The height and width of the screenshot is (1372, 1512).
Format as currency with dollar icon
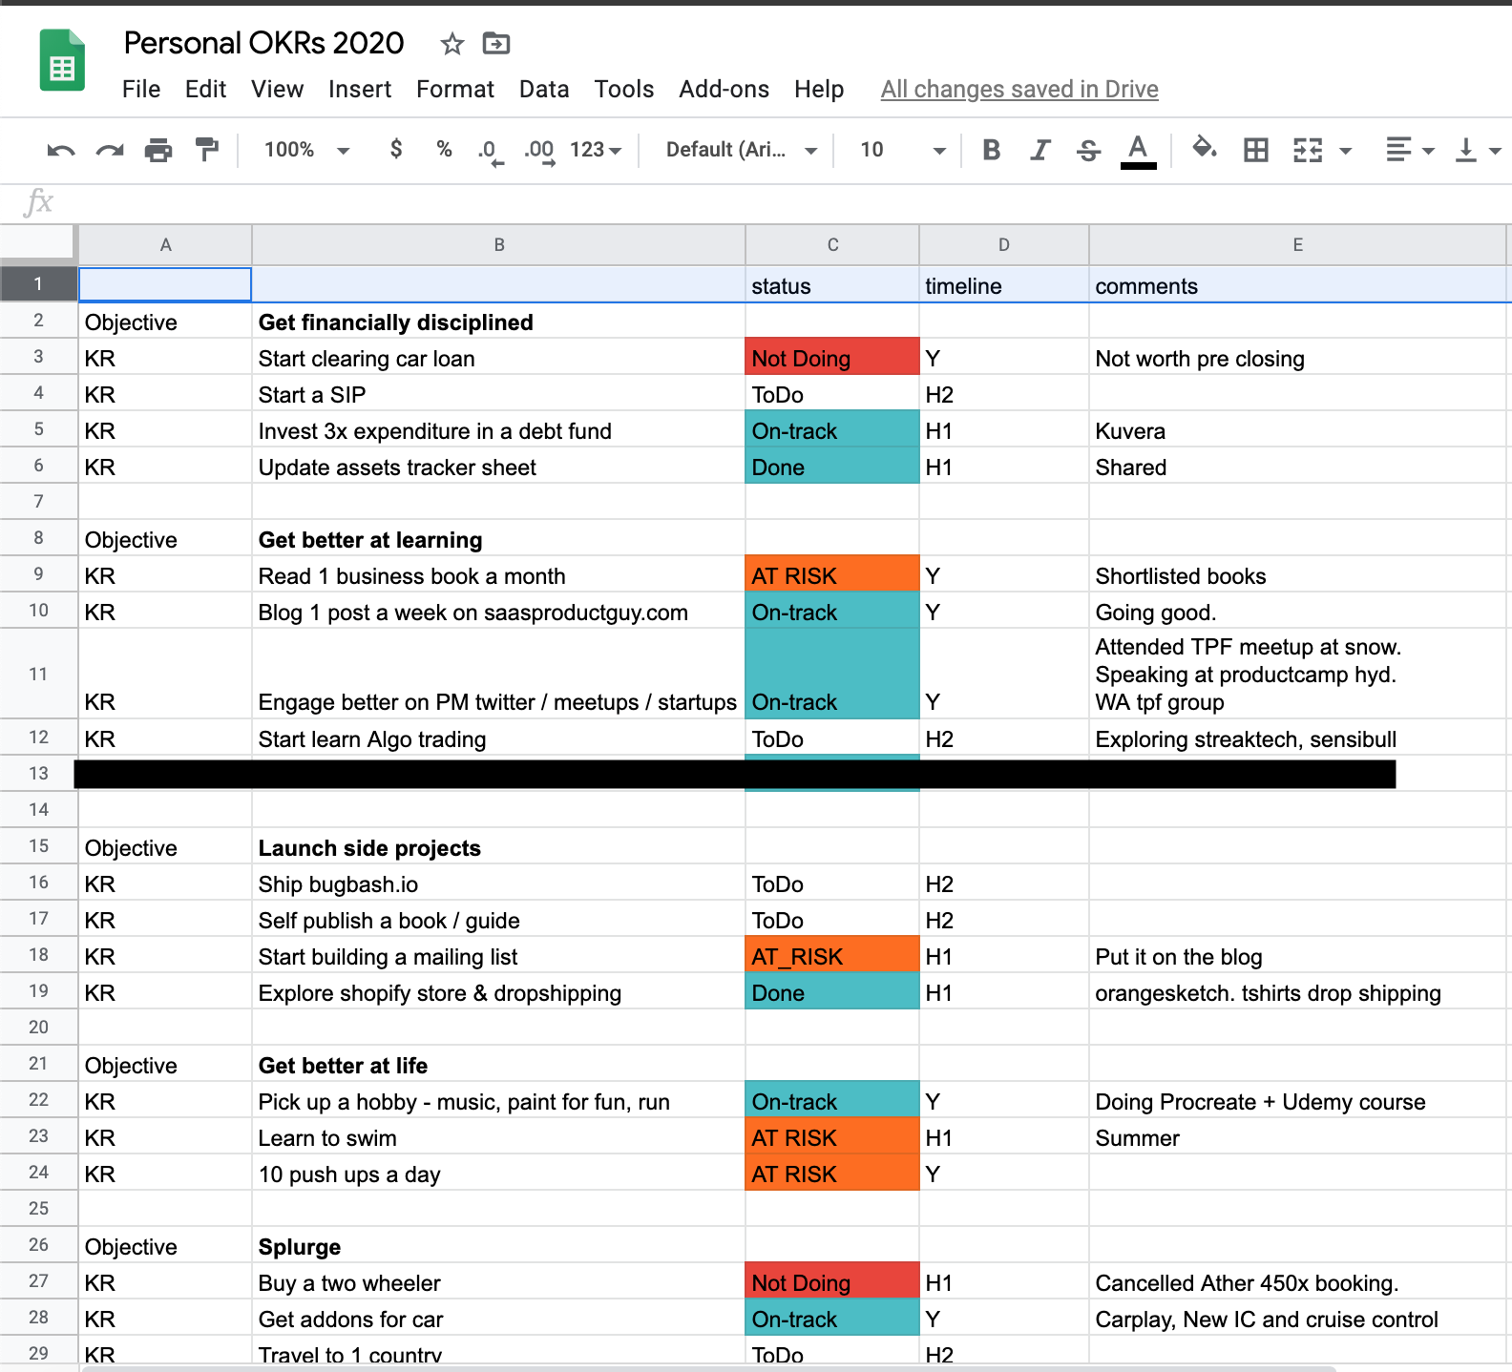396,149
